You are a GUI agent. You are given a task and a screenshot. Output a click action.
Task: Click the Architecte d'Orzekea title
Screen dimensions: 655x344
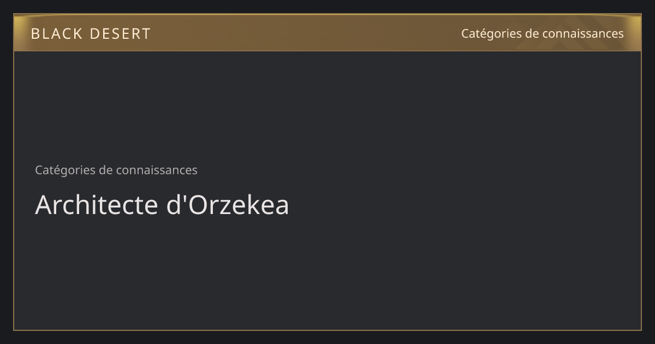coord(162,205)
